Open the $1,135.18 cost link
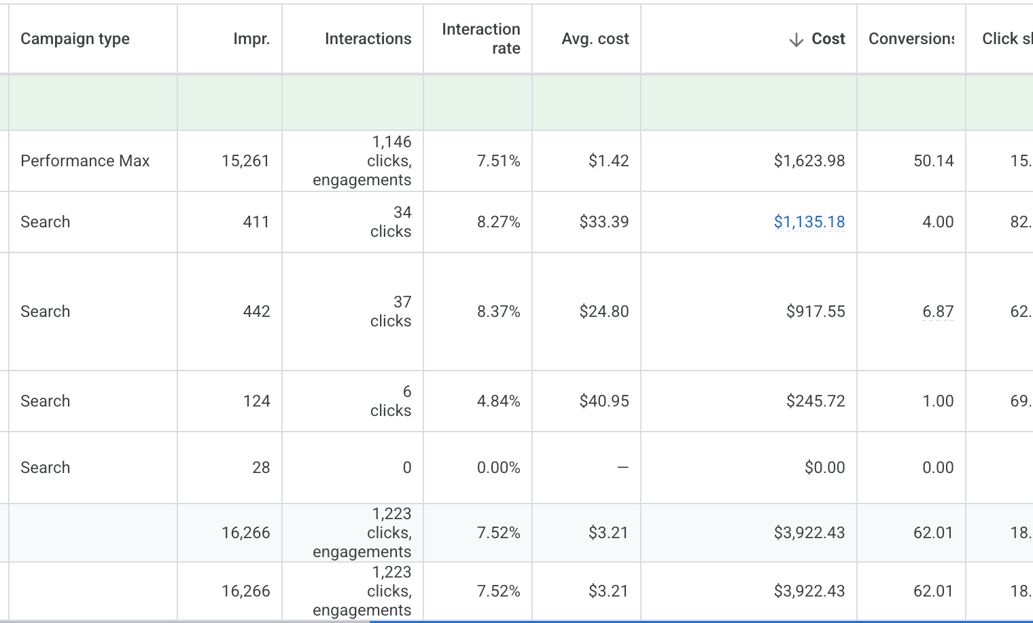This screenshot has width=1033, height=623. pos(809,222)
